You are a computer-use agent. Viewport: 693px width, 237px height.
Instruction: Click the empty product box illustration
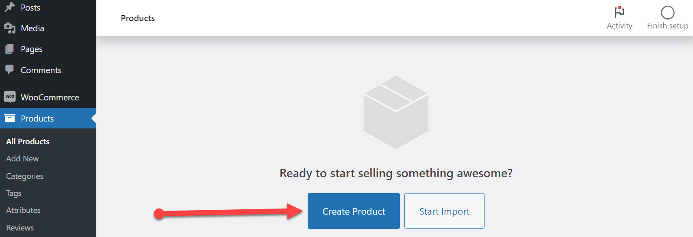[x=396, y=113]
